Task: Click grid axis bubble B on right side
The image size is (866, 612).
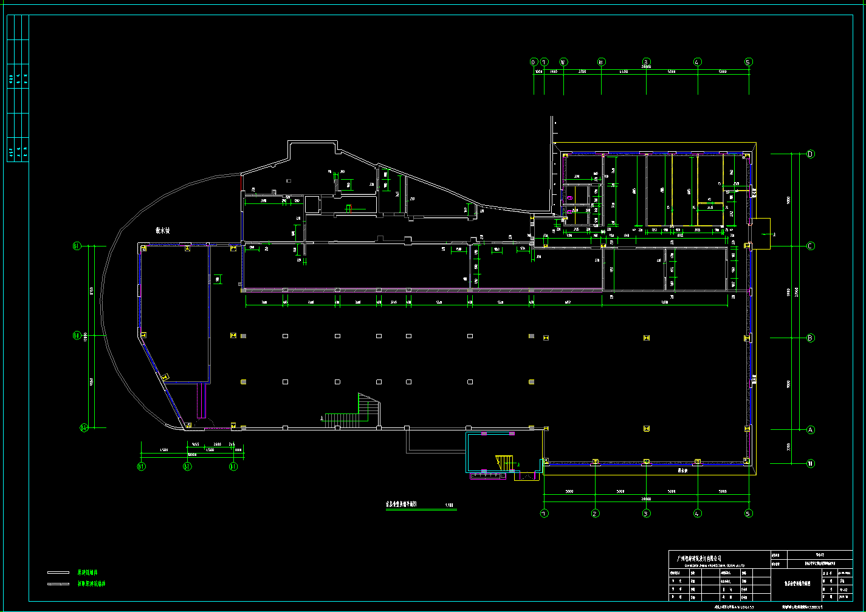Action: 810,338
